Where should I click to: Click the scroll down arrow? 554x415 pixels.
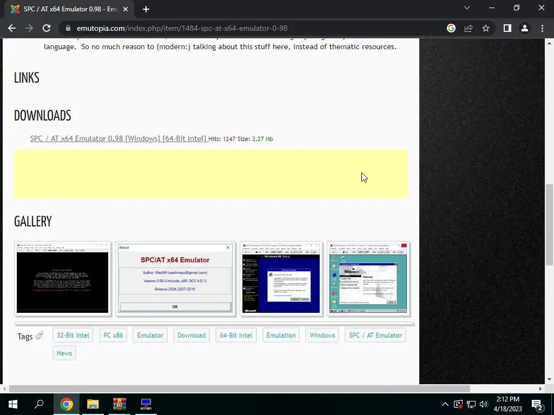(549, 379)
